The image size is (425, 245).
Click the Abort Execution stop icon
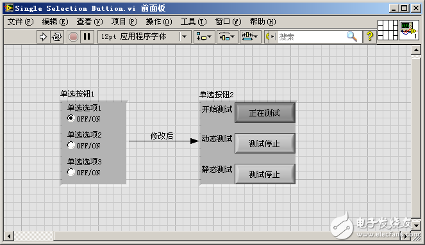(x=73, y=36)
